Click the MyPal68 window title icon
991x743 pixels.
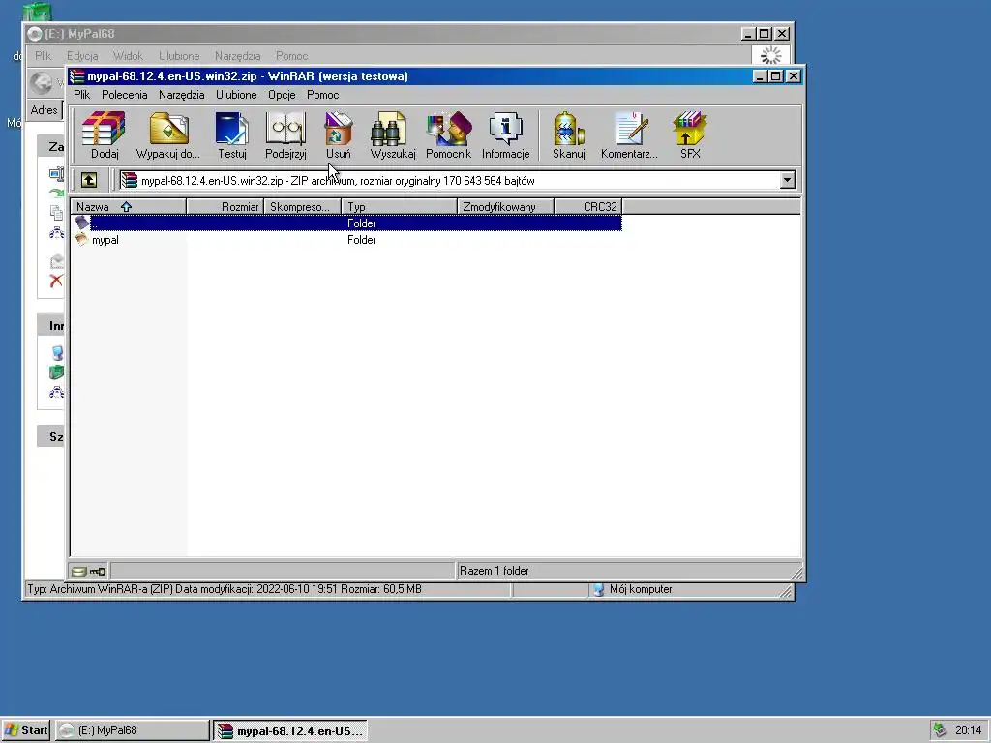pyautogui.click(x=35, y=34)
